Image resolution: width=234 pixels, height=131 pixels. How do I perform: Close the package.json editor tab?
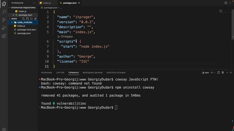[x=79, y=3]
